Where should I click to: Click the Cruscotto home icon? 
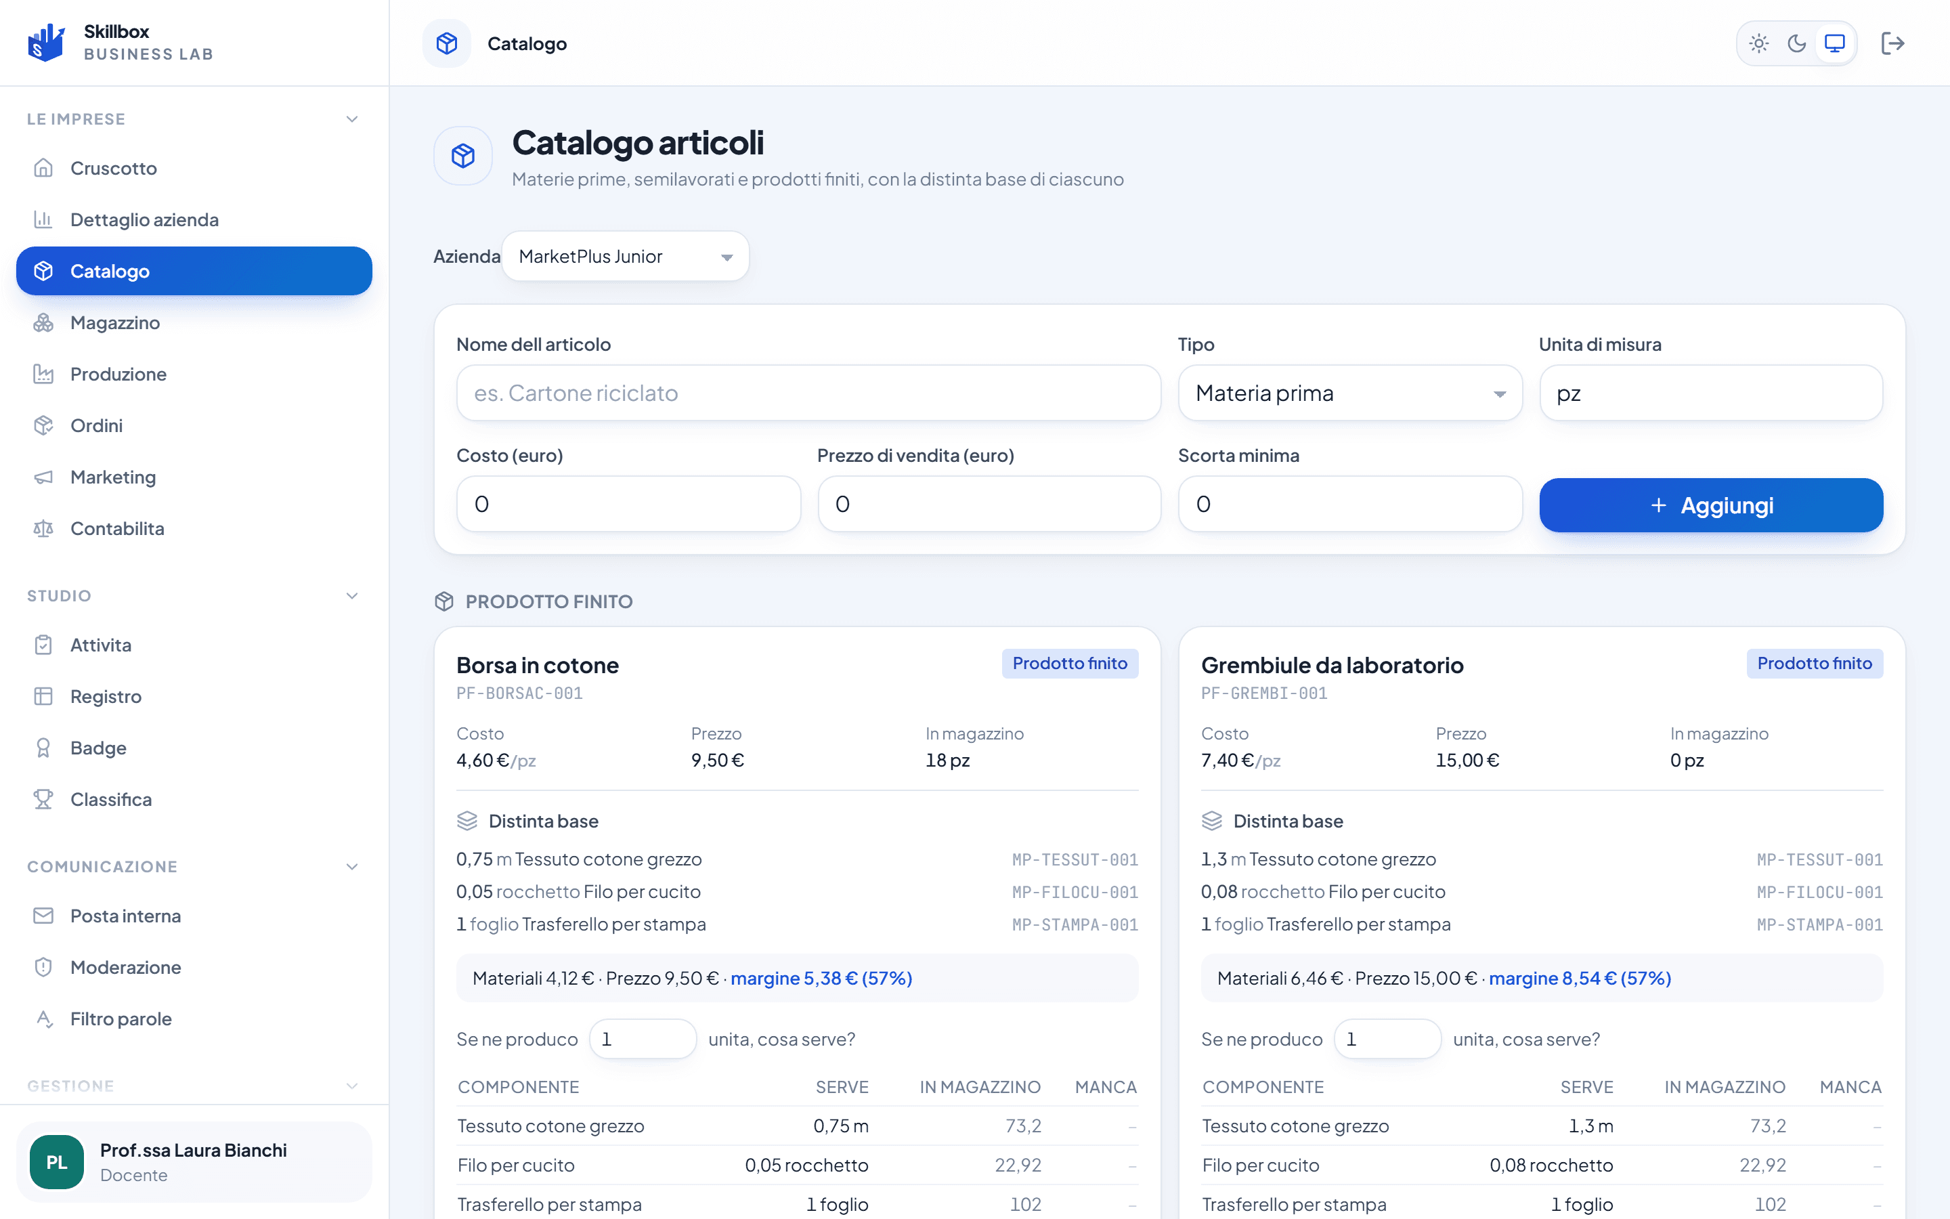click(x=43, y=168)
